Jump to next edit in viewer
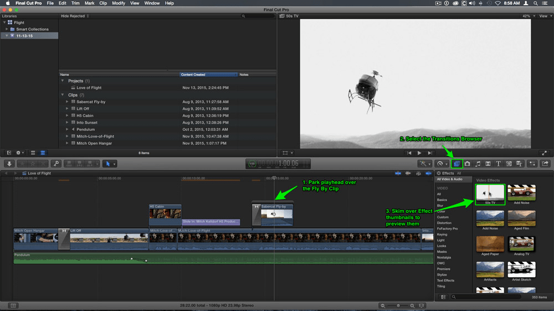Image resolution: width=554 pixels, height=311 pixels. coord(430,153)
